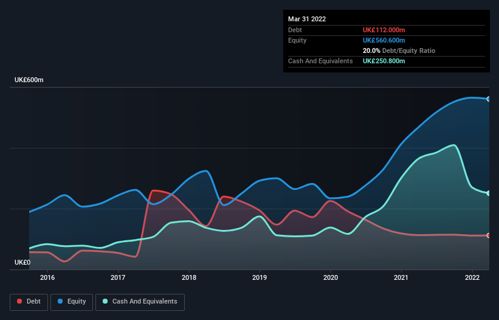Click the UK£560.600m equity value
499x320 pixels.
pos(384,40)
